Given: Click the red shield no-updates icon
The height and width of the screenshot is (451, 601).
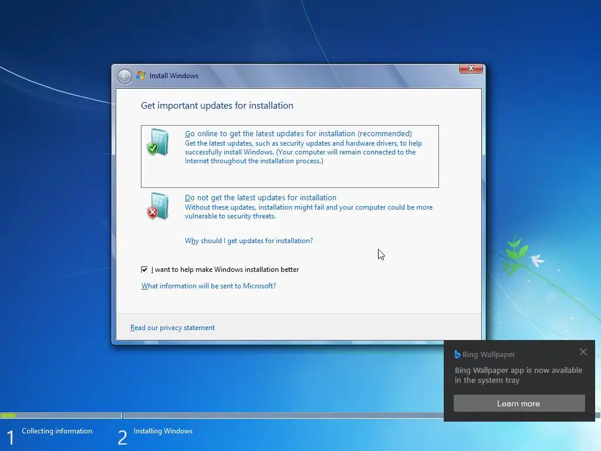Looking at the screenshot, I should pyautogui.click(x=157, y=206).
